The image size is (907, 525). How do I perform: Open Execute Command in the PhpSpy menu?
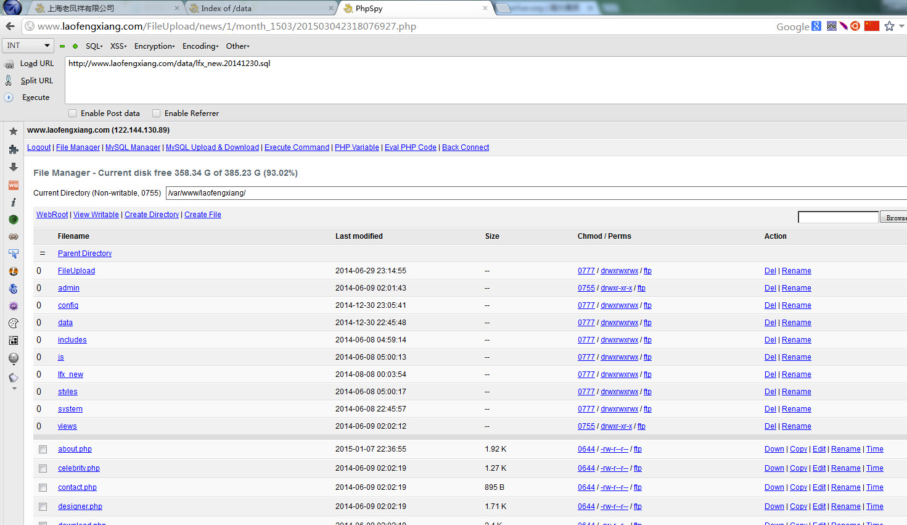297,147
